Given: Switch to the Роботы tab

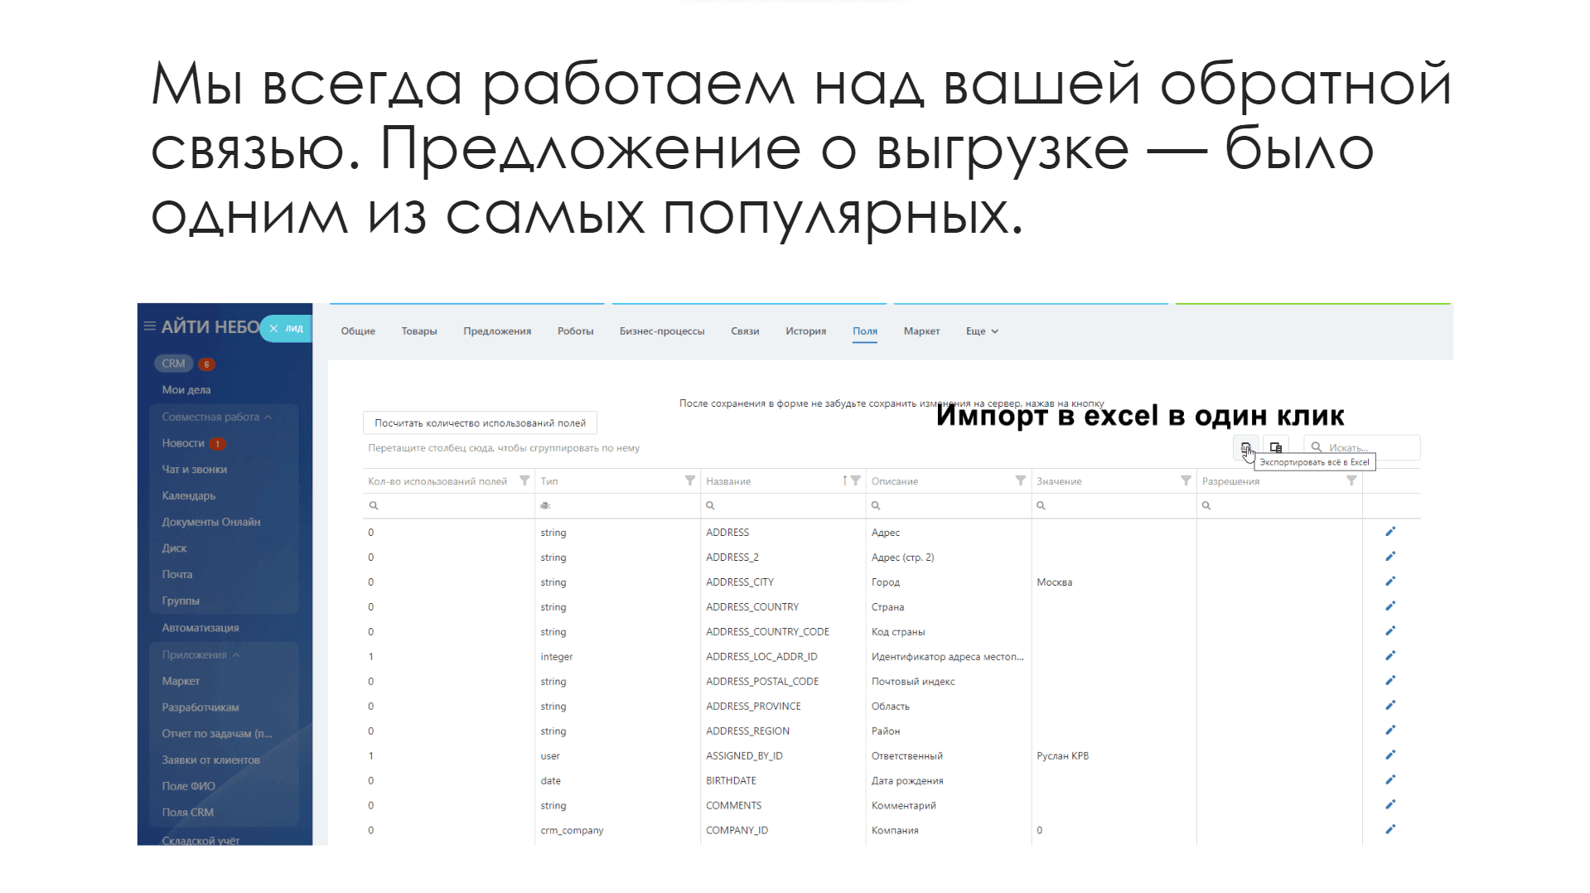Looking at the screenshot, I should [575, 331].
